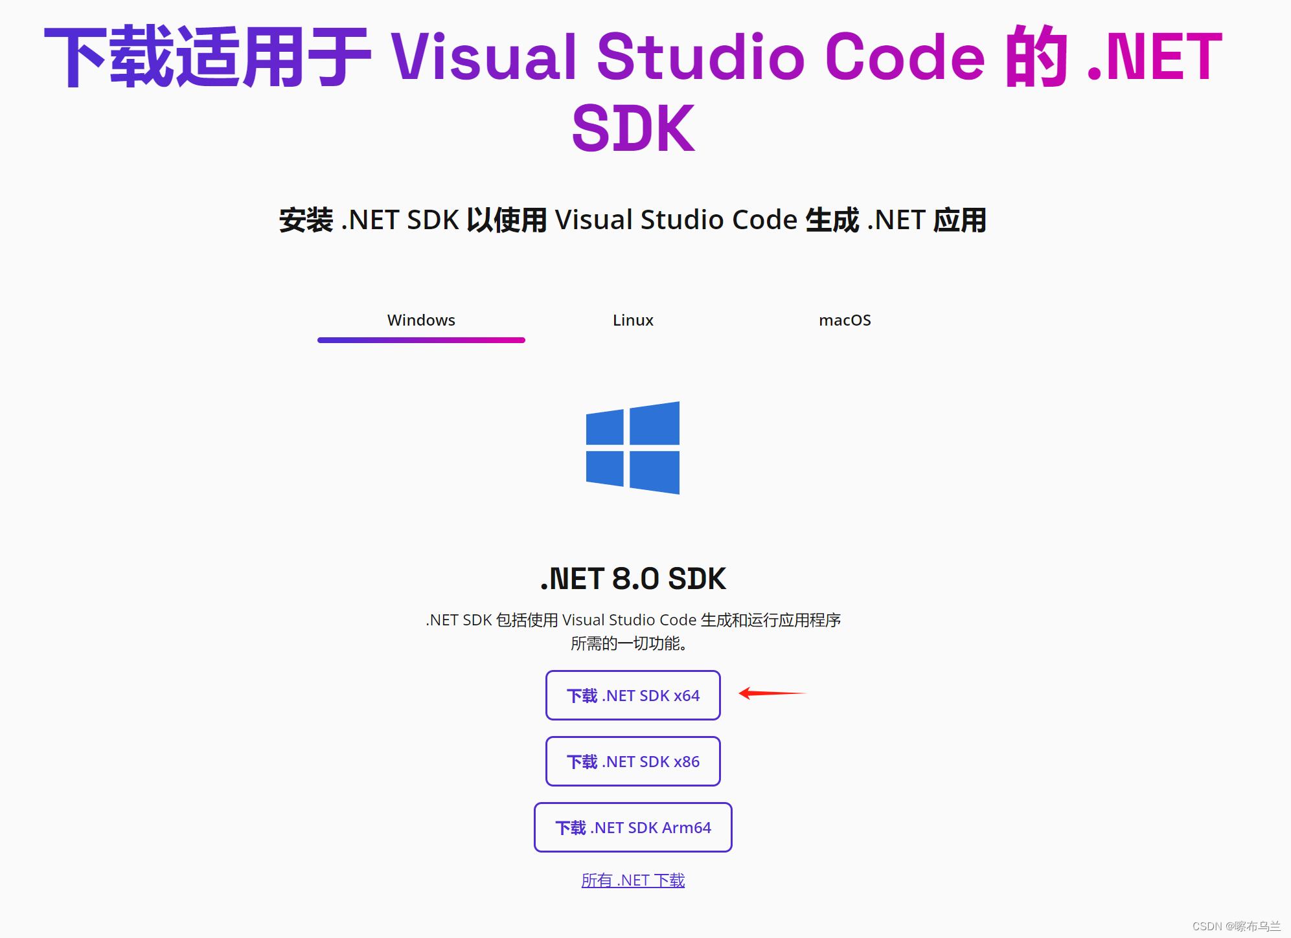The height and width of the screenshot is (938, 1291).
Task: Switch to the Linux tab
Action: 633,320
